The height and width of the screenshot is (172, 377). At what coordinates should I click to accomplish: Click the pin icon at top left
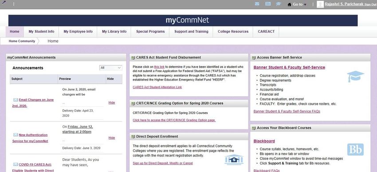pos(4,3)
